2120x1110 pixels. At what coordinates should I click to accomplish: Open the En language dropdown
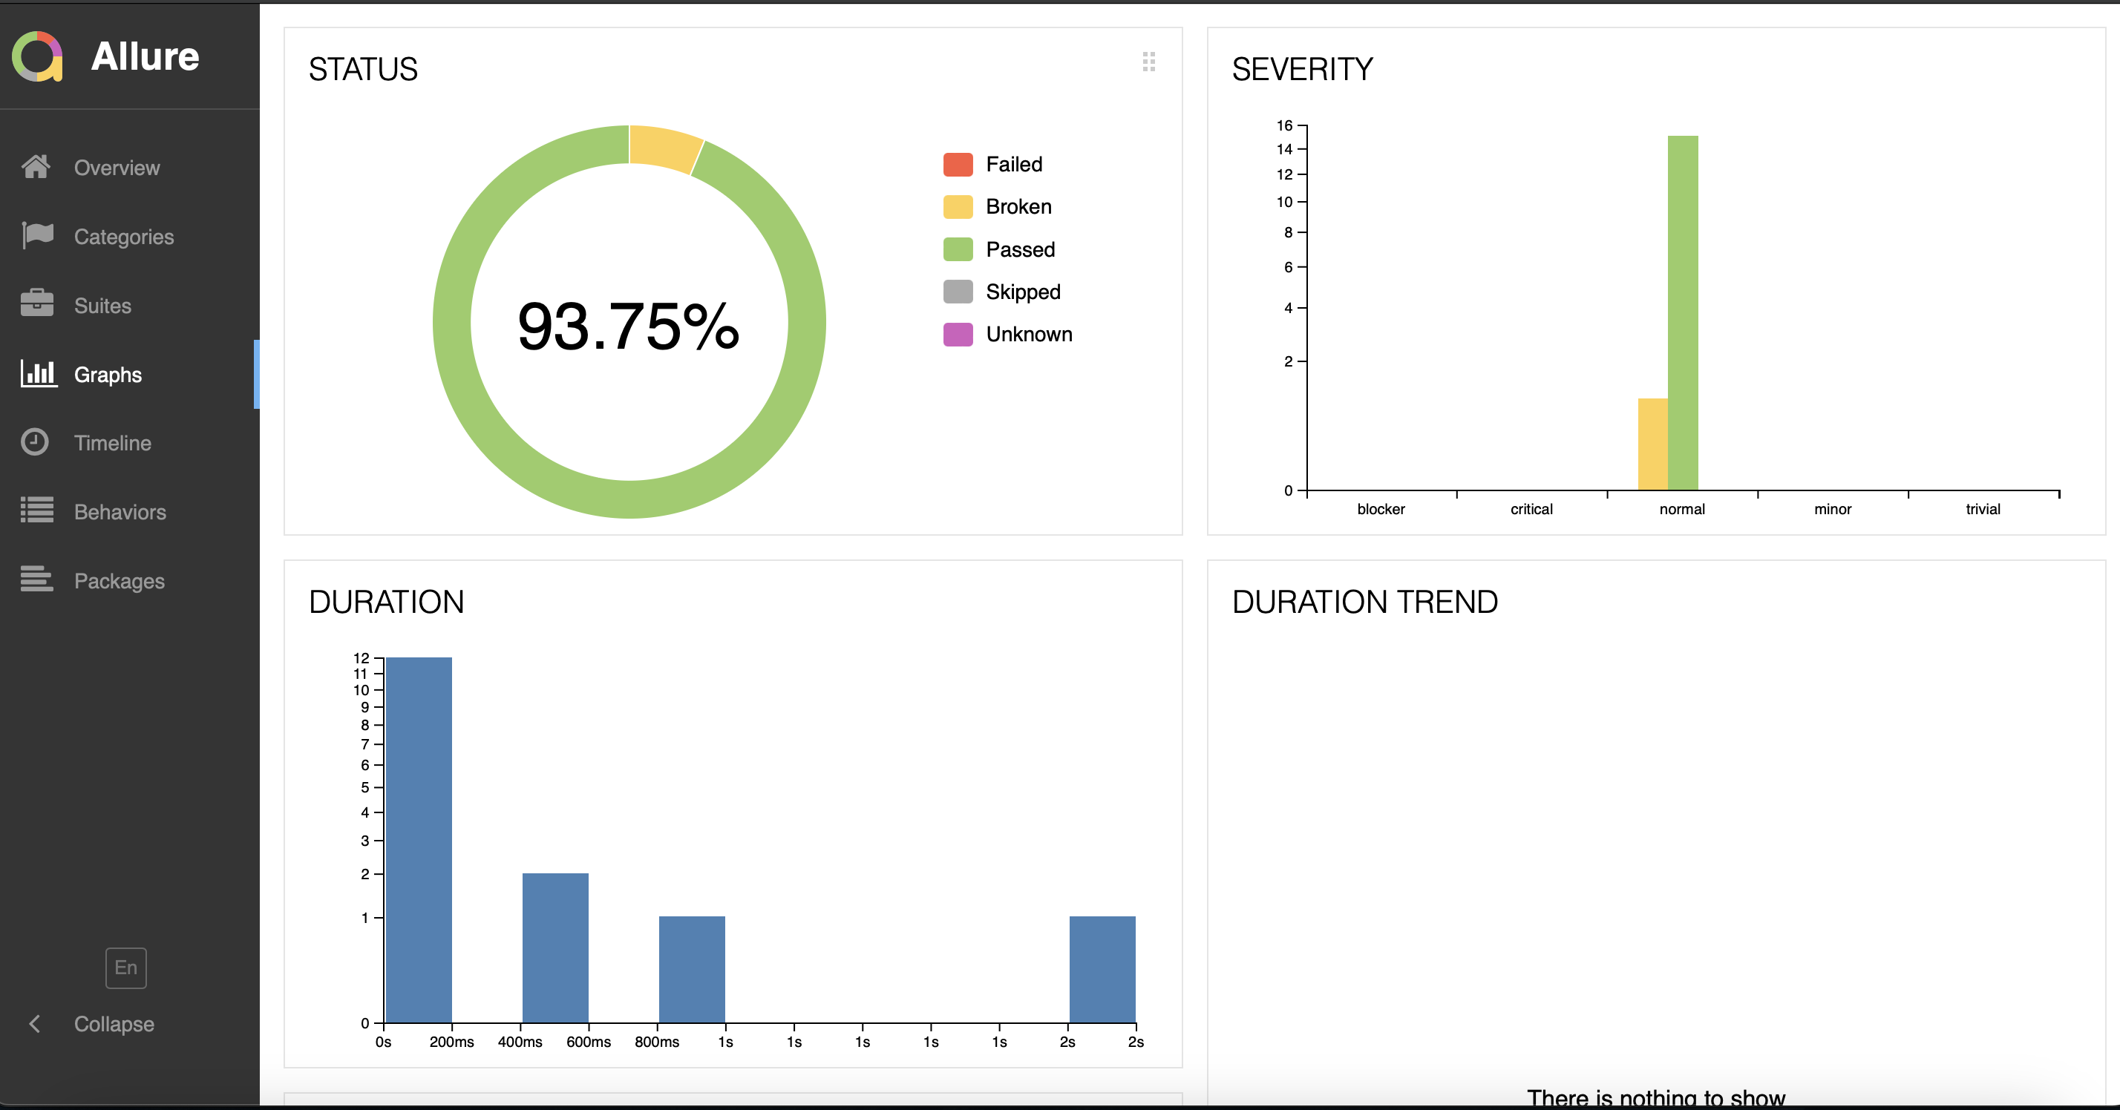point(126,968)
